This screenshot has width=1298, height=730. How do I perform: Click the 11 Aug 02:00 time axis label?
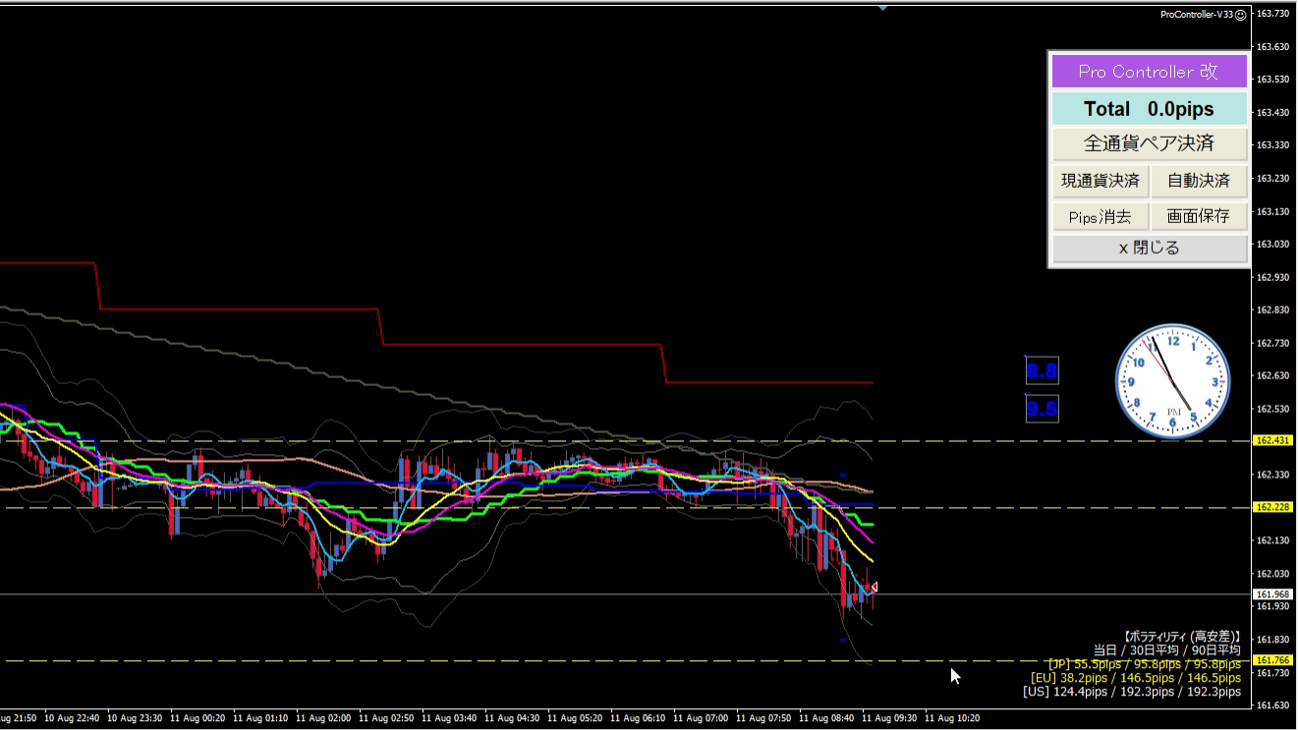[x=322, y=718]
